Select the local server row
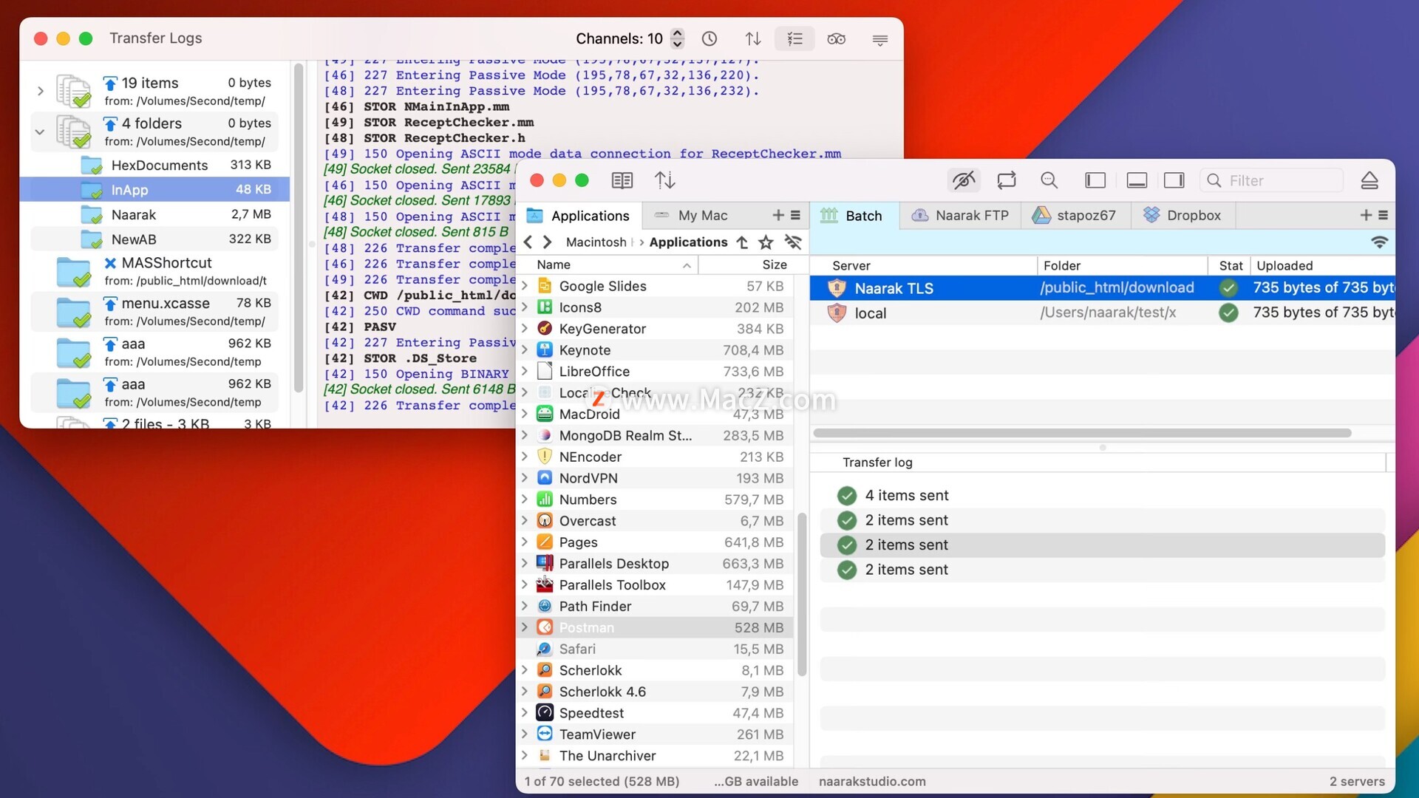 pyautogui.click(x=1102, y=313)
